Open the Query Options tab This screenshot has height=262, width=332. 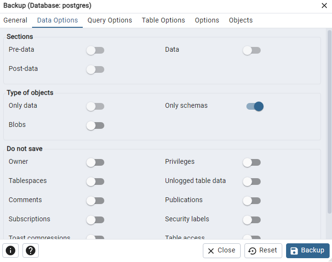110,20
